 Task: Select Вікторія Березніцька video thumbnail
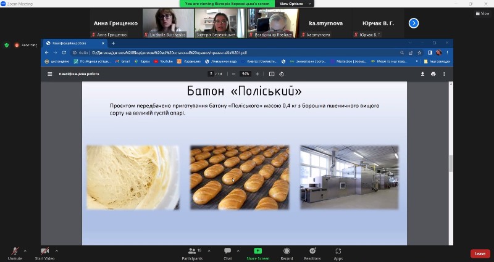[220, 23]
